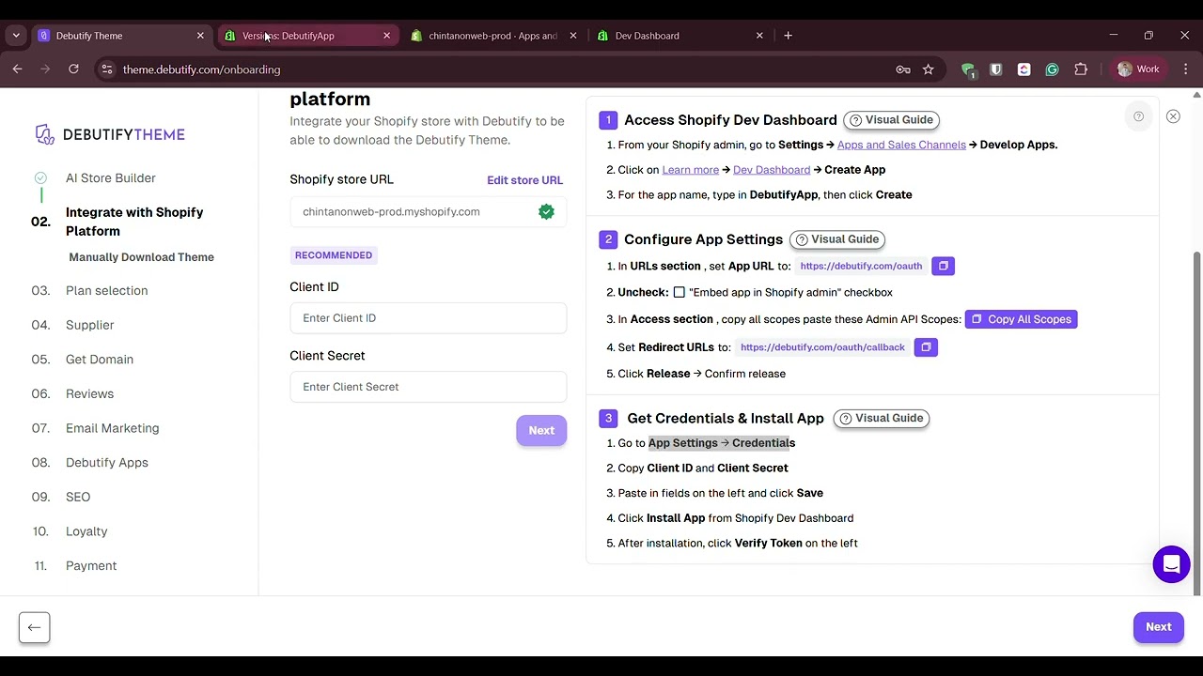Open the green shield extension icon

coord(968,69)
